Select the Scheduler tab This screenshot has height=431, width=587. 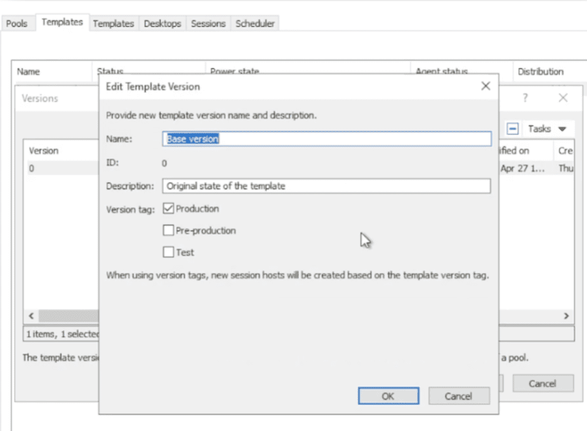pyautogui.click(x=255, y=23)
